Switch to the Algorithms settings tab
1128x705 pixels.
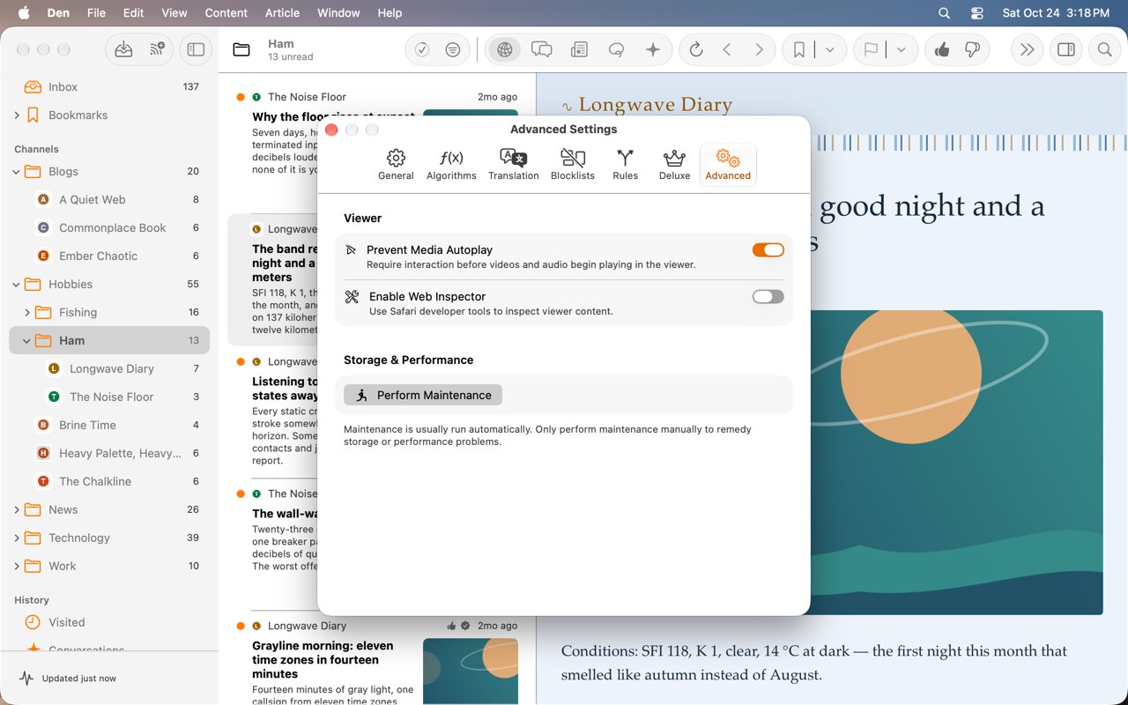coord(451,164)
